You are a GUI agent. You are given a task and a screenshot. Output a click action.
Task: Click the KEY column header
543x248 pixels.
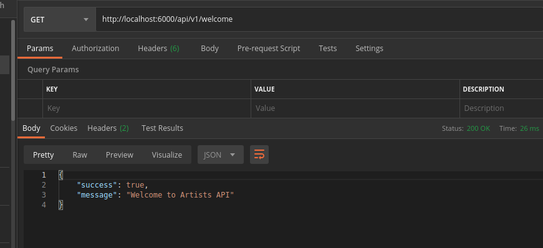point(52,89)
